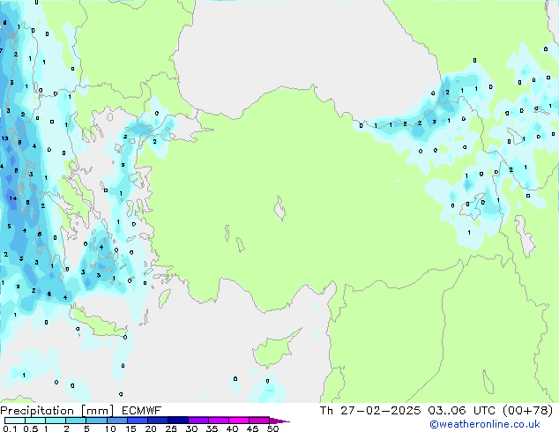Select the 5–10 mm legend color box
The height and width of the screenshot is (432, 559).
96,421
